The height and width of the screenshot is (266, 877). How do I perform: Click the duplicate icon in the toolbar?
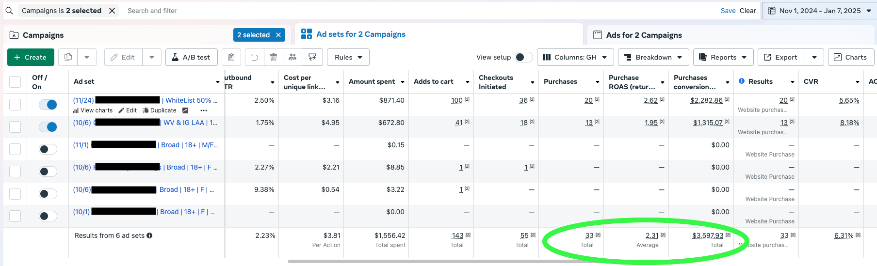[x=68, y=57]
